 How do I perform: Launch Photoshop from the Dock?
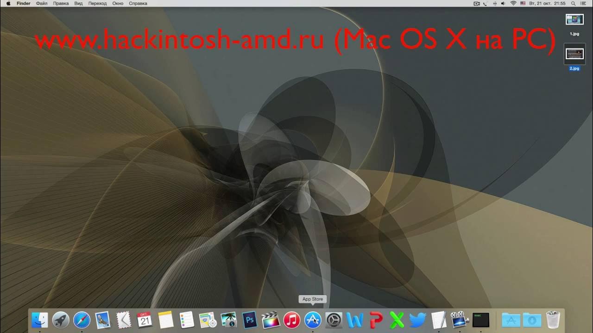coord(250,320)
